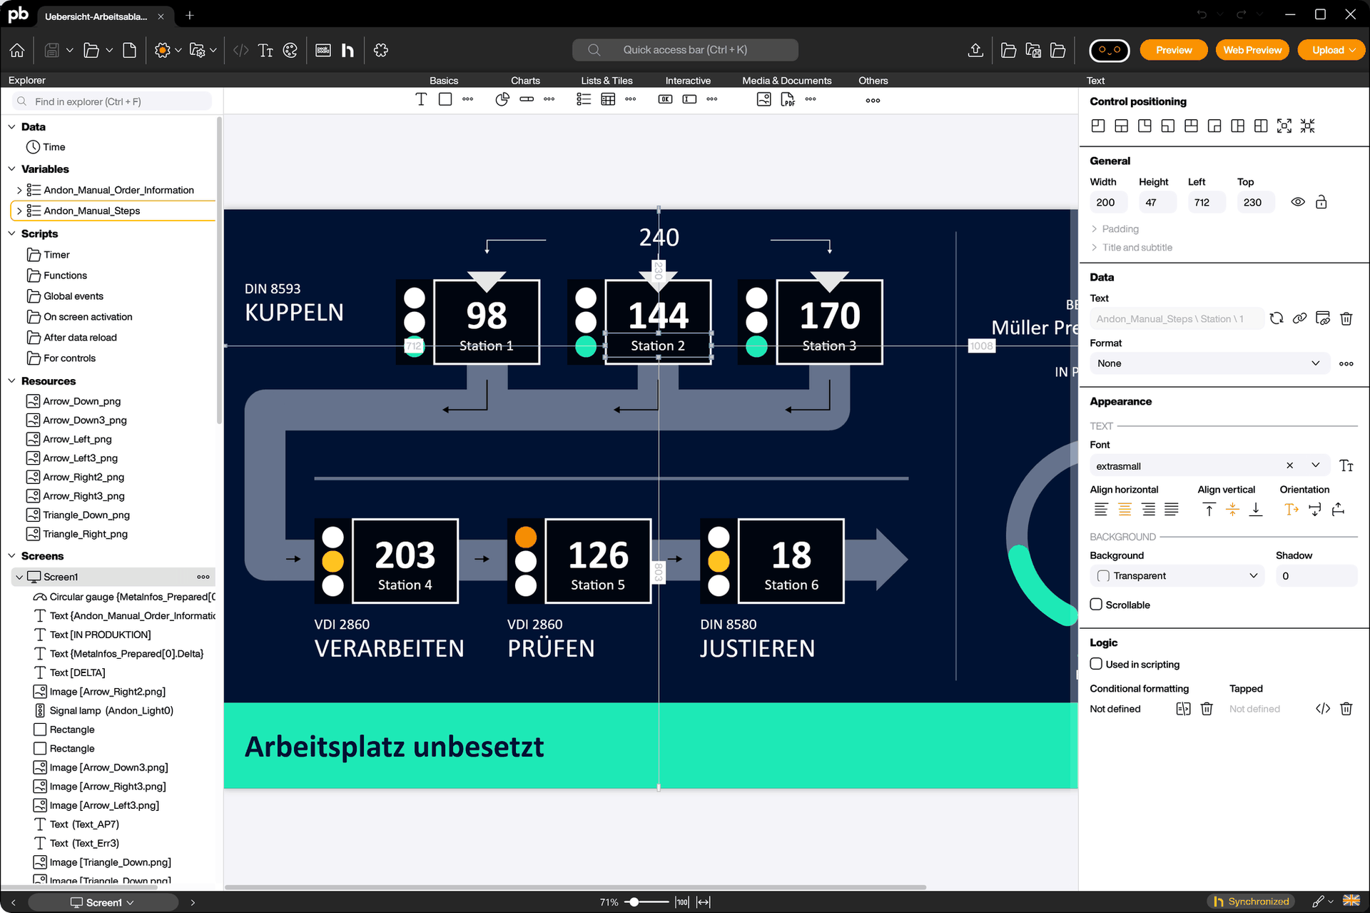
Task: Open font editor icon beside Font field
Action: click(1346, 466)
